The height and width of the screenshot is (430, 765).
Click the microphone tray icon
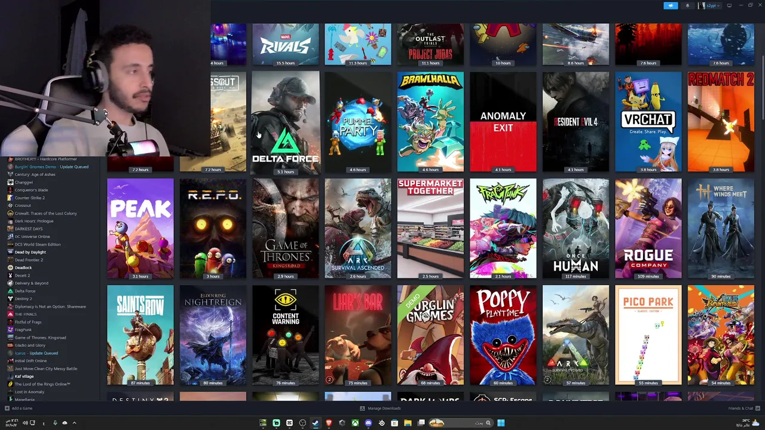(55, 423)
